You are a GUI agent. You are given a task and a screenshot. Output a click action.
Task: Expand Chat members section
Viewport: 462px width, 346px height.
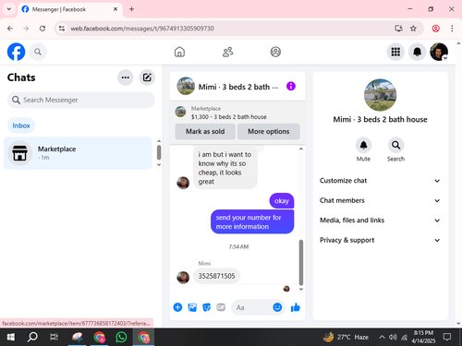tap(380, 200)
